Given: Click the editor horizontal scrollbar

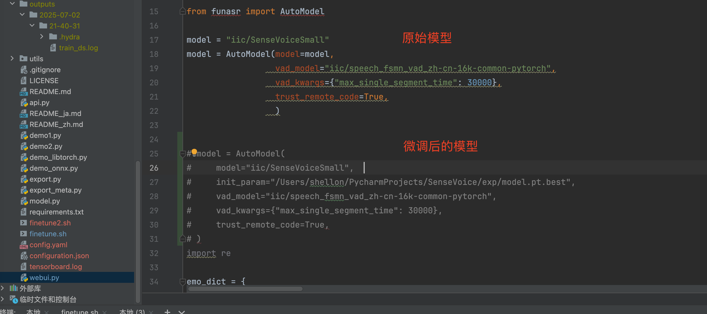Looking at the screenshot, I should [245, 289].
